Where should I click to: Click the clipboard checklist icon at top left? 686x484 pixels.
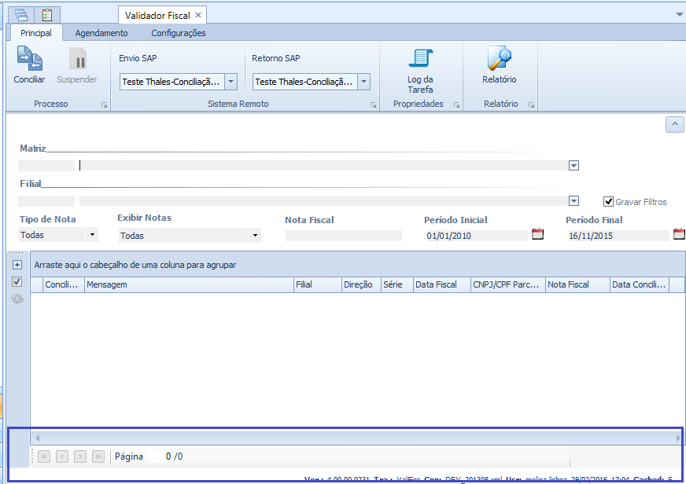47,14
